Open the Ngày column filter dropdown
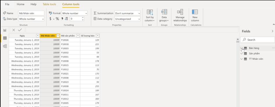275x107 pixels. 37,36
